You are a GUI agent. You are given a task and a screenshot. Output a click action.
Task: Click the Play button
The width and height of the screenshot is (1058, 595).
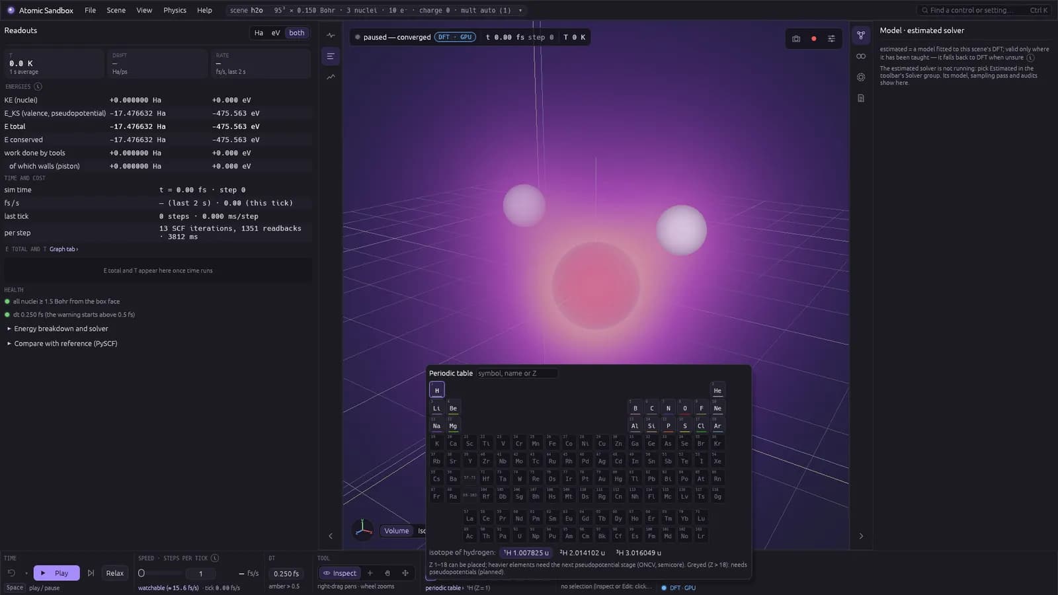(x=56, y=573)
